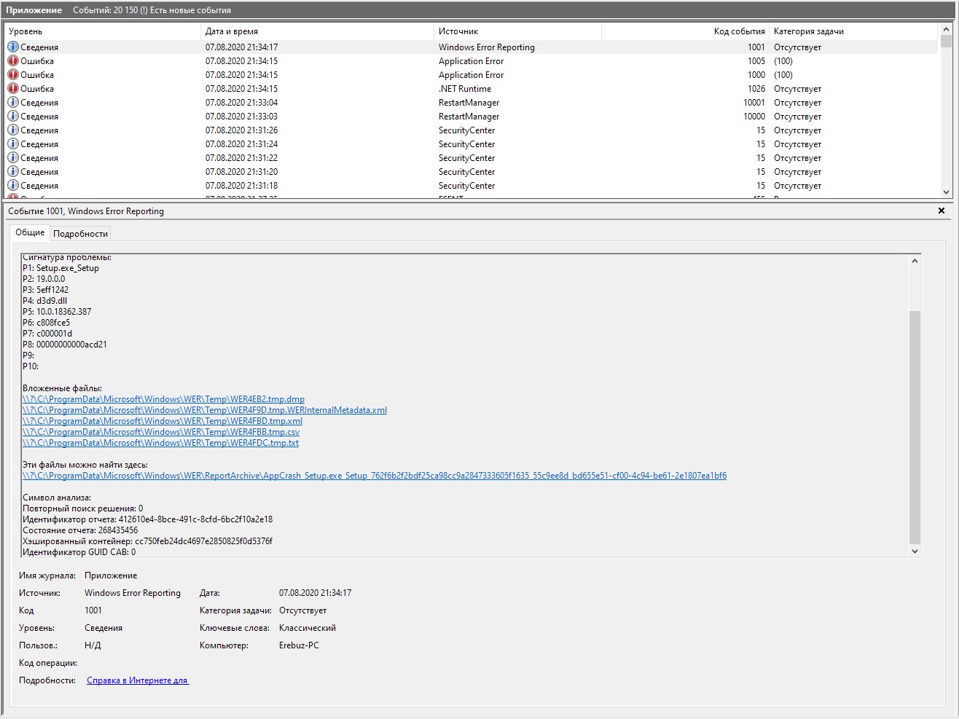The image size is (959, 719).
Task: Select RestartManager event code 10001
Action: tap(754, 103)
